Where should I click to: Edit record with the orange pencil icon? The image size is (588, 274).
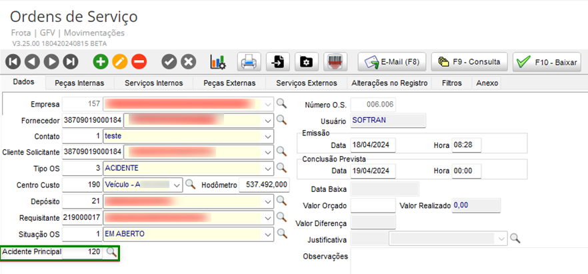point(119,62)
